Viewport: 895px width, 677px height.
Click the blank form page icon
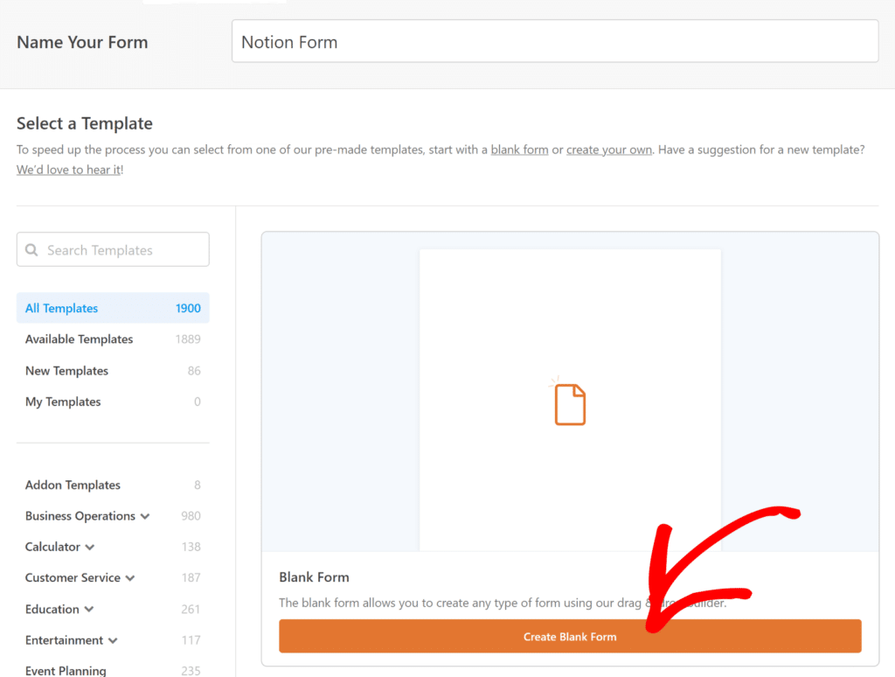(570, 404)
